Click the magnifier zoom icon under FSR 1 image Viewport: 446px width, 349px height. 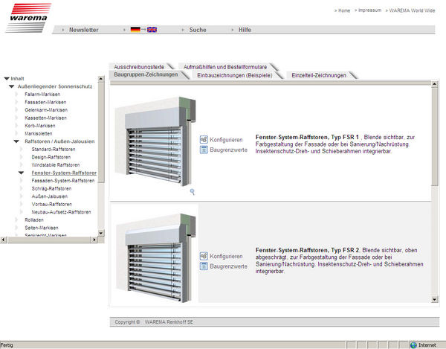[x=193, y=192]
